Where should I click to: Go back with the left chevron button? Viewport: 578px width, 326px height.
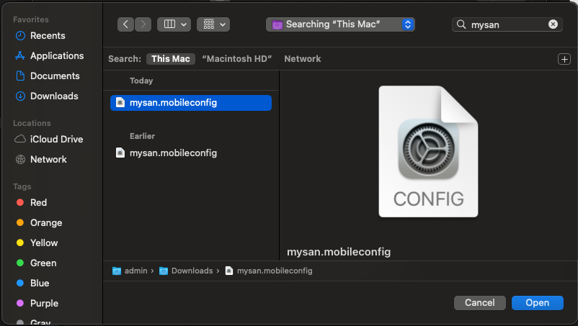click(x=125, y=24)
